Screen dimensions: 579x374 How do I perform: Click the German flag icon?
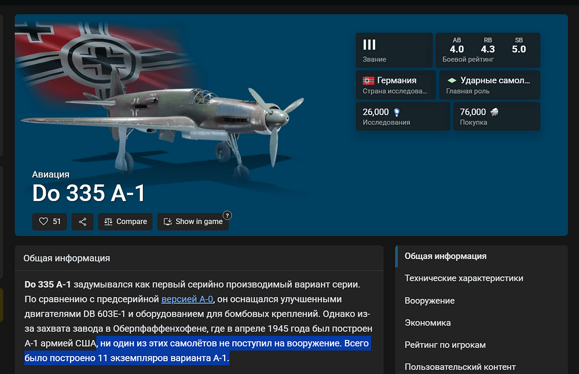point(368,80)
